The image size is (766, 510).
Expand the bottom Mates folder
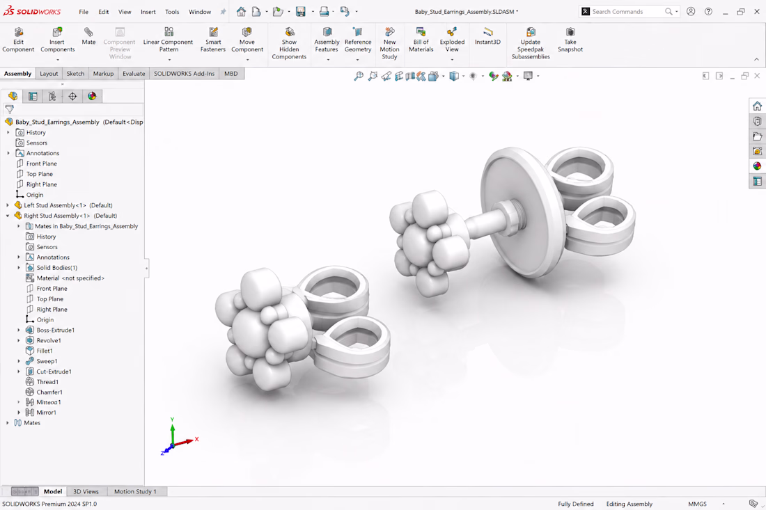click(x=8, y=422)
